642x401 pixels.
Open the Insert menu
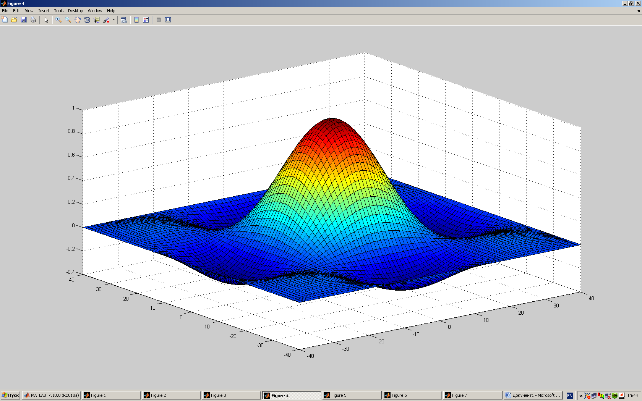coord(44,11)
